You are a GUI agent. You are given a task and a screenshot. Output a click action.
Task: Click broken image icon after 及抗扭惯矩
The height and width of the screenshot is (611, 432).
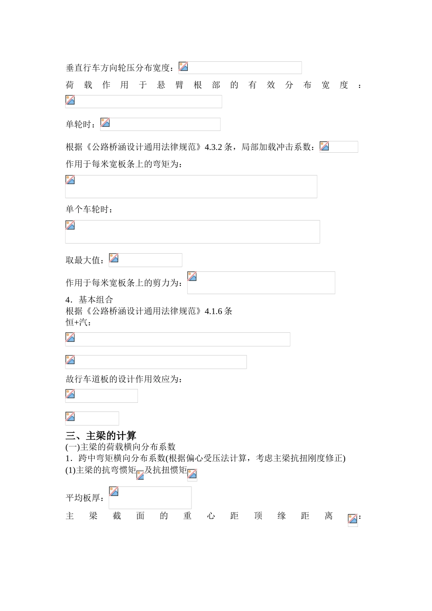(x=192, y=474)
